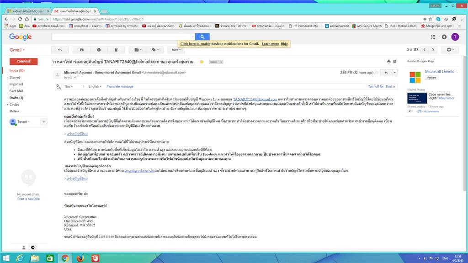This screenshot has width=468, height=263.
Task: Expand the More labels list
Action: [14, 111]
